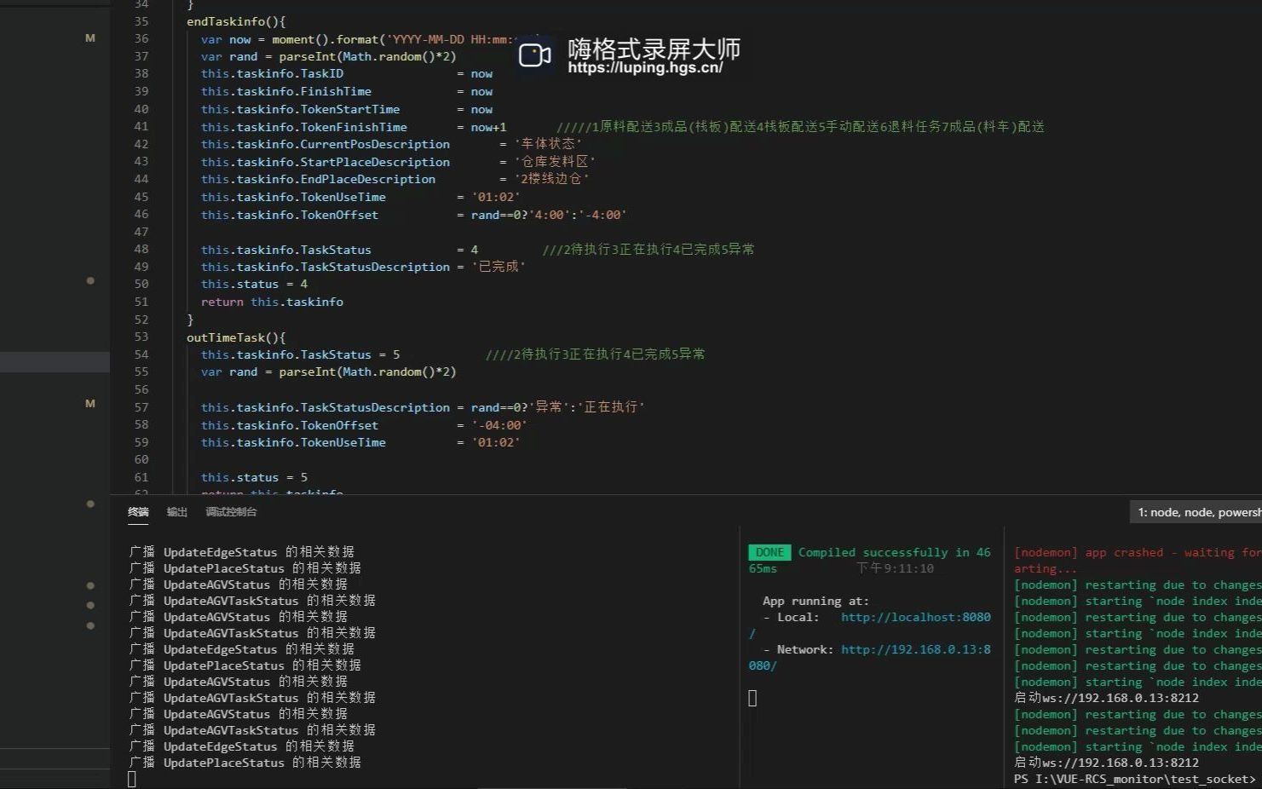Click the green DONE compile status badge
This screenshot has width=1262, height=789.
tap(769, 552)
